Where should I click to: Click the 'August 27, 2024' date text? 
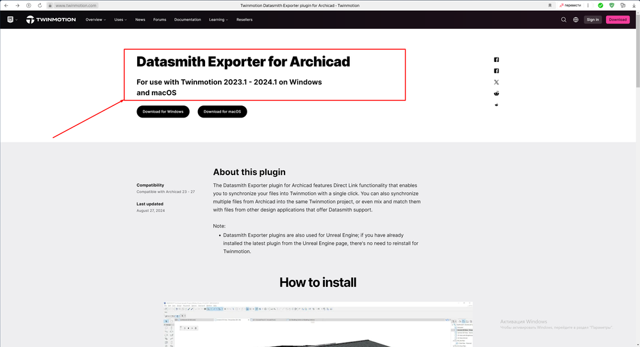click(x=151, y=210)
